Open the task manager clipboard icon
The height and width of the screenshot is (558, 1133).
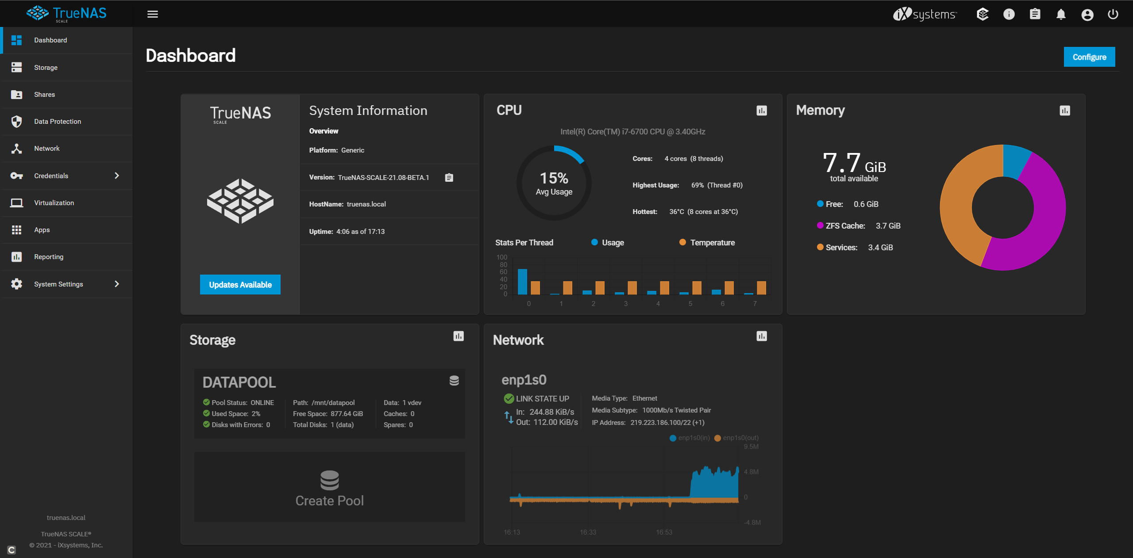click(x=1035, y=14)
